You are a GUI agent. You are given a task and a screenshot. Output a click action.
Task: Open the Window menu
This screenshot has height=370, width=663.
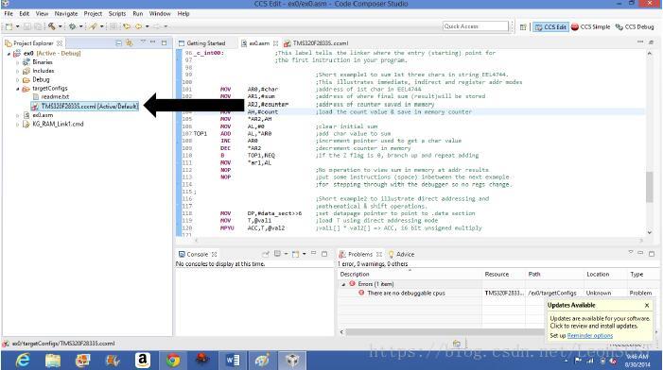[160, 13]
